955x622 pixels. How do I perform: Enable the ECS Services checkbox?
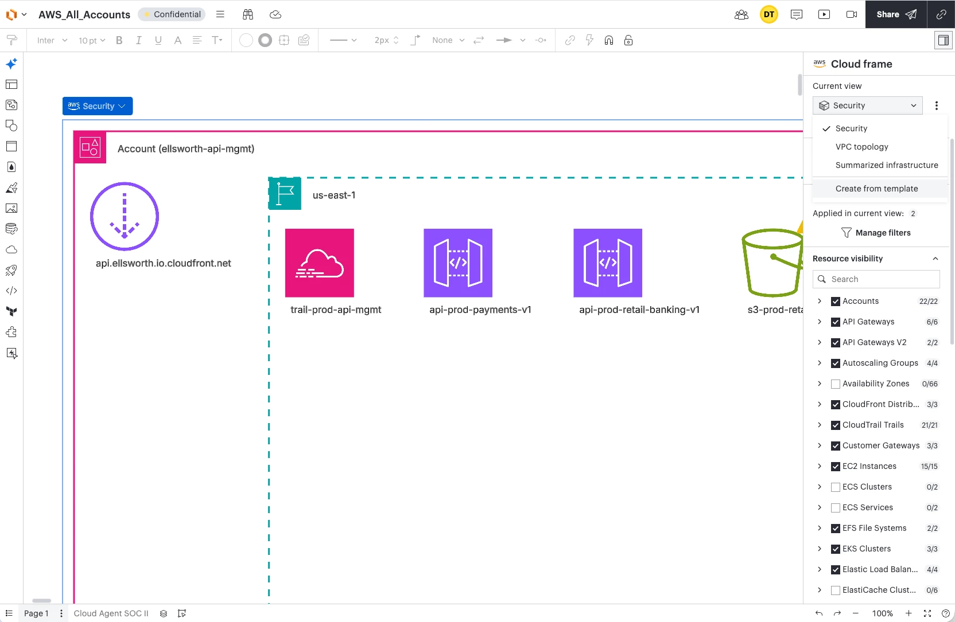pyautogui.click(x=836, y=508)
